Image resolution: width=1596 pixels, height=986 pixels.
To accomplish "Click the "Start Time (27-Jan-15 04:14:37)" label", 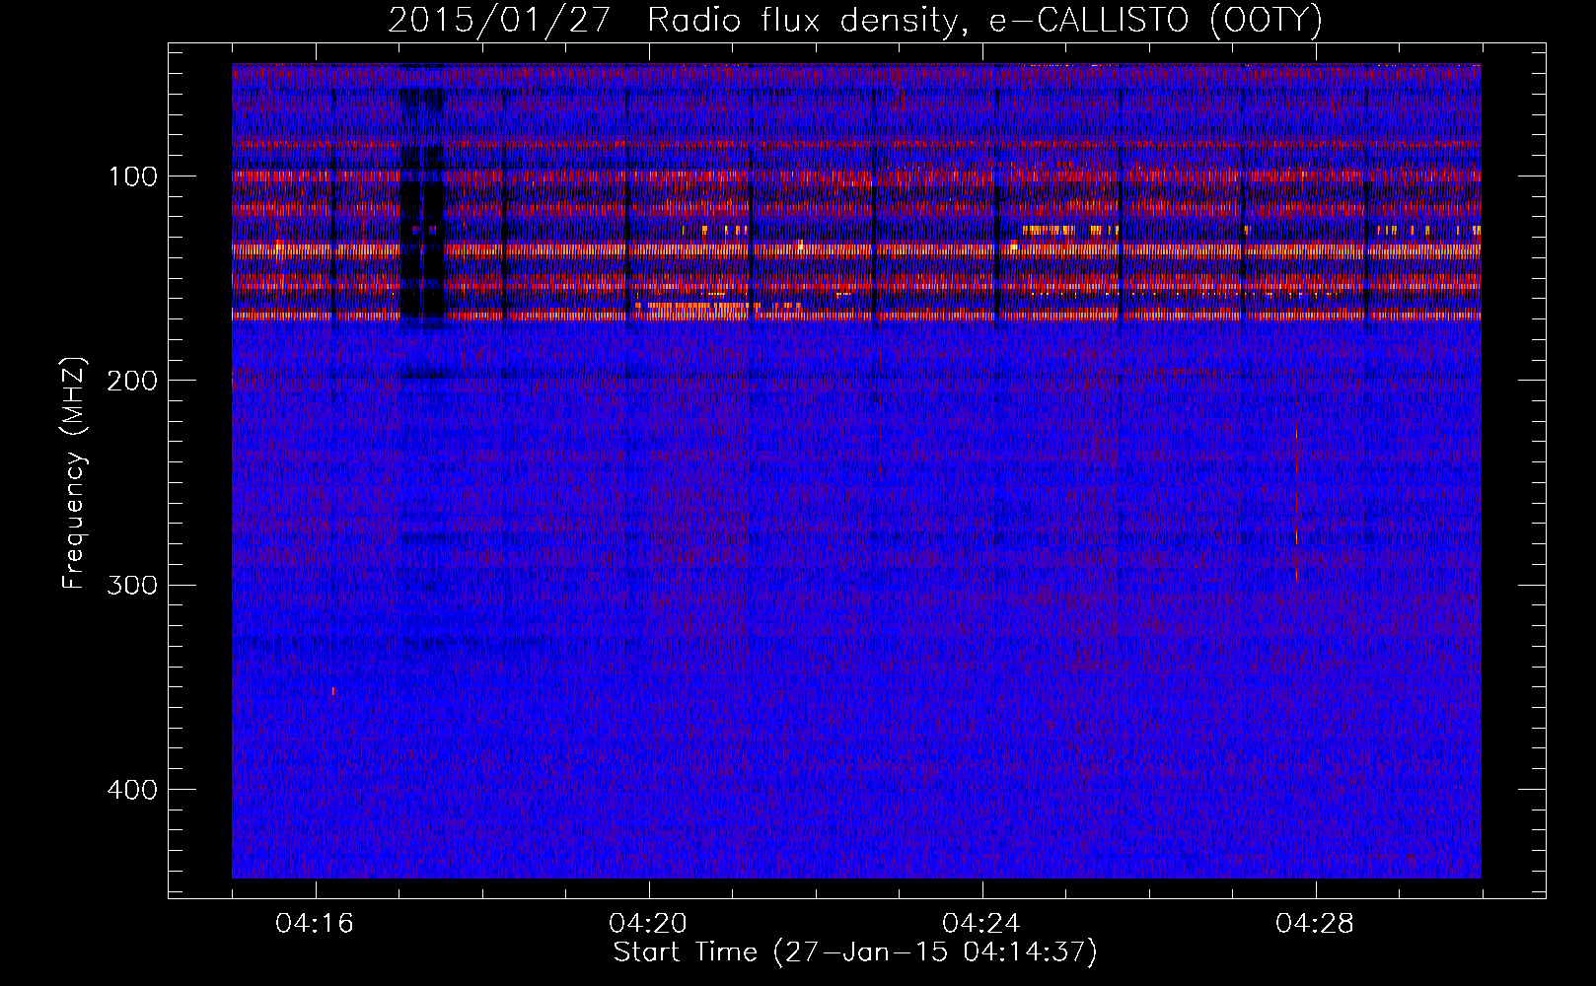I will tap(855, 952).
